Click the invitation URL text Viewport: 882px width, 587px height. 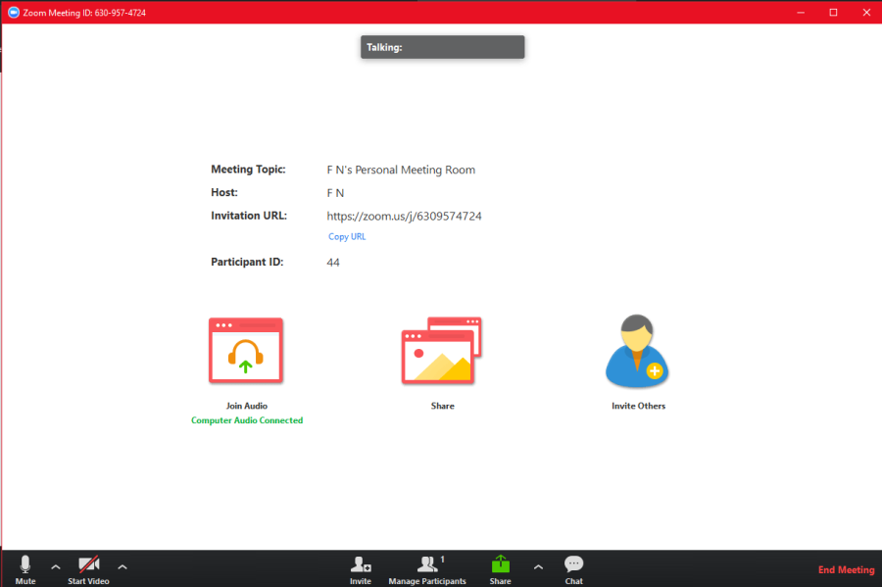pos(404,216)
